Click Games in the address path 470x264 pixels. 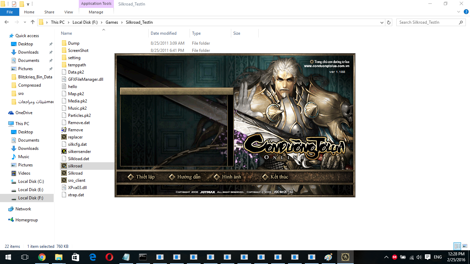112,22
